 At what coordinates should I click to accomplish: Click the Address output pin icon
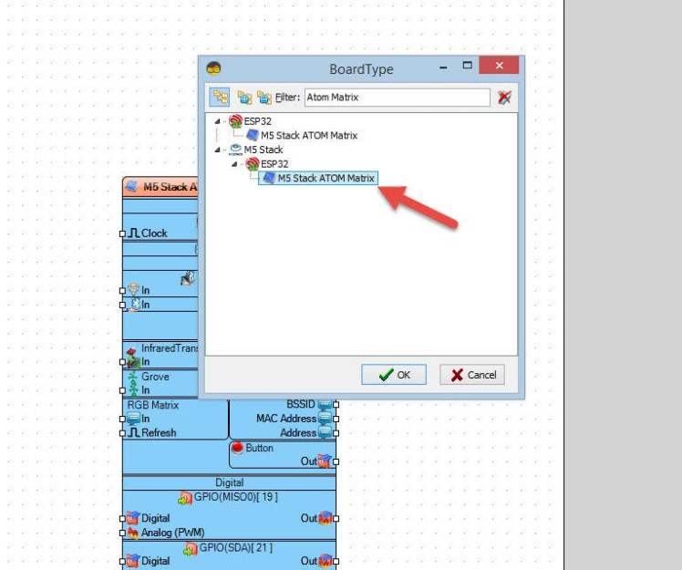click(x=325, y=433)
